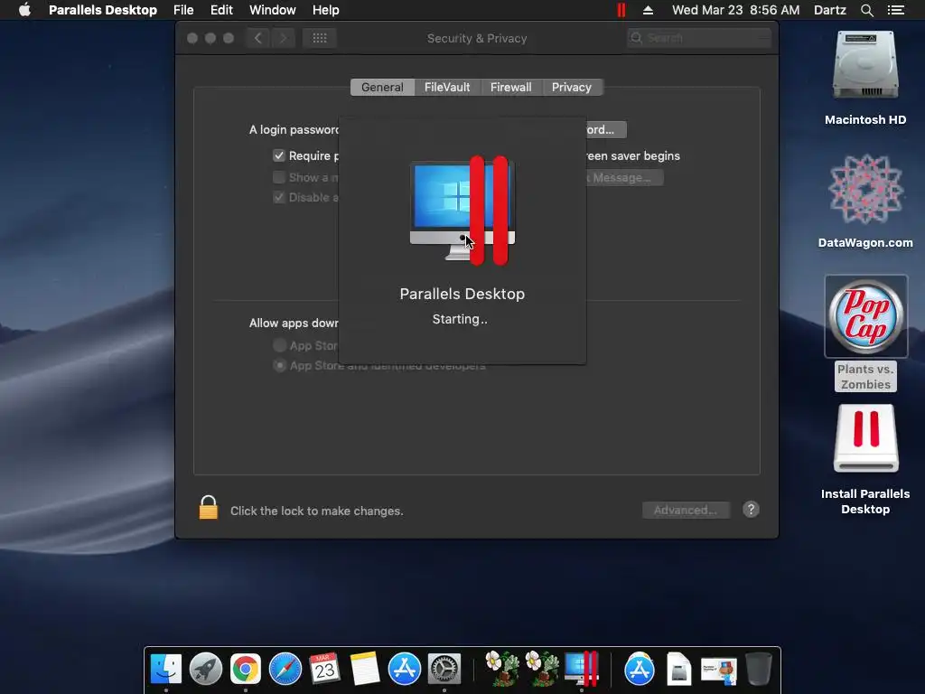Click the date and time in menu bar
This screenshot has height=694, width=925.
735,10
